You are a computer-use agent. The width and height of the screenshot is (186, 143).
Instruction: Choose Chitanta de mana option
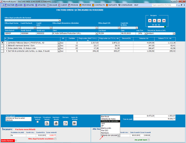(x=110, y=119)
